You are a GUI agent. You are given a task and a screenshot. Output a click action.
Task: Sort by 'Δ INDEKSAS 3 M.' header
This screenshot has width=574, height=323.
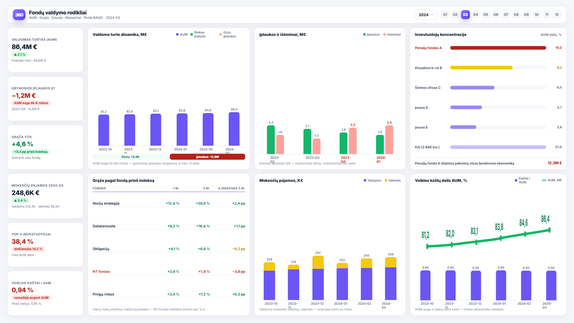pyautogui.click(x=231, y=188)
